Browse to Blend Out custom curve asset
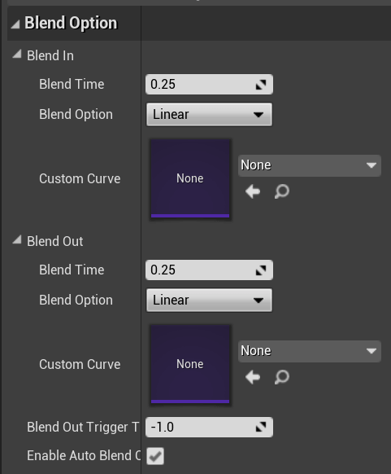This screenshot has width=391, height=474. 282,377
